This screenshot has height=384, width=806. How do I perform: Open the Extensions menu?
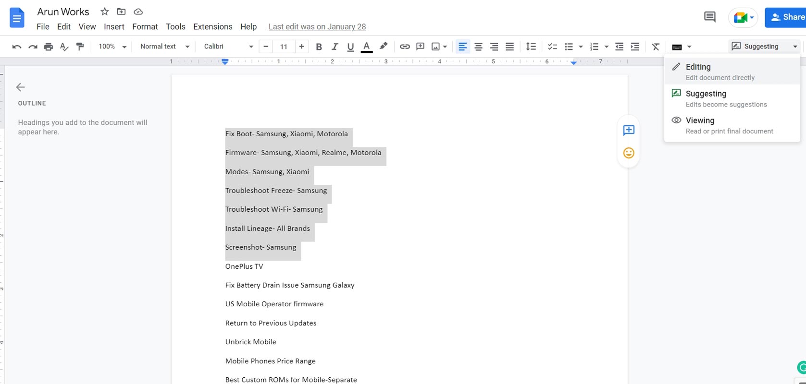(213, 27)
